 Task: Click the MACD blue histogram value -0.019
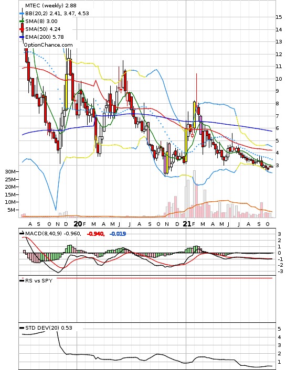point(118,234)
